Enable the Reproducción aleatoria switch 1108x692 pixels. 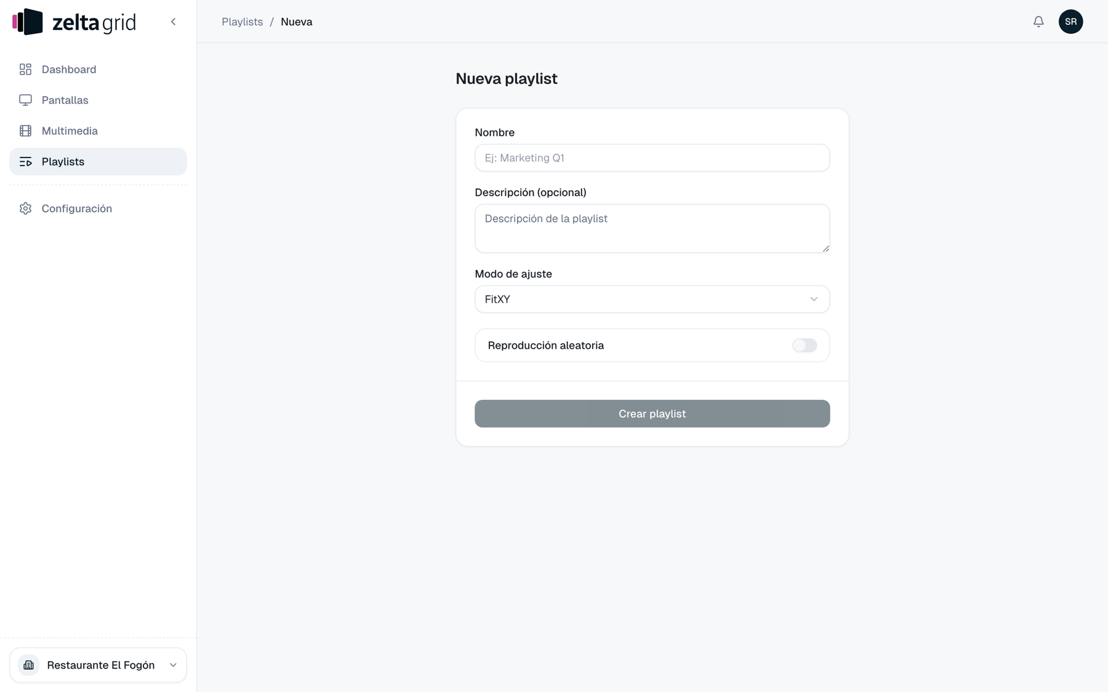805,345
